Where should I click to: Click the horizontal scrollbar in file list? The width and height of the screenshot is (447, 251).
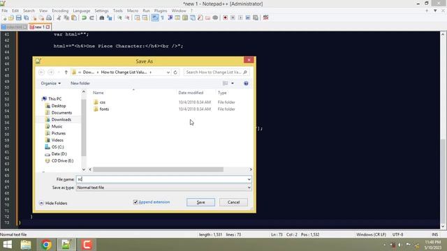159,169
